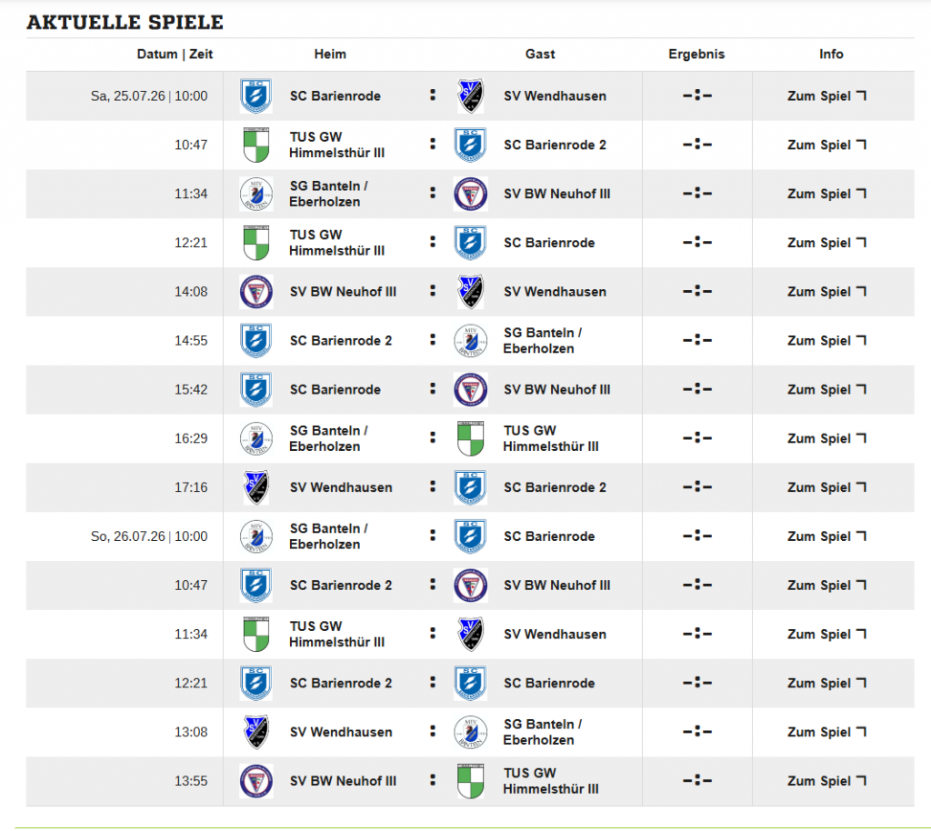Select SV Wendhausen guest name, Sunday 11:34
The height and width of the screenshot is (831, 931).
tap(556, 634)
